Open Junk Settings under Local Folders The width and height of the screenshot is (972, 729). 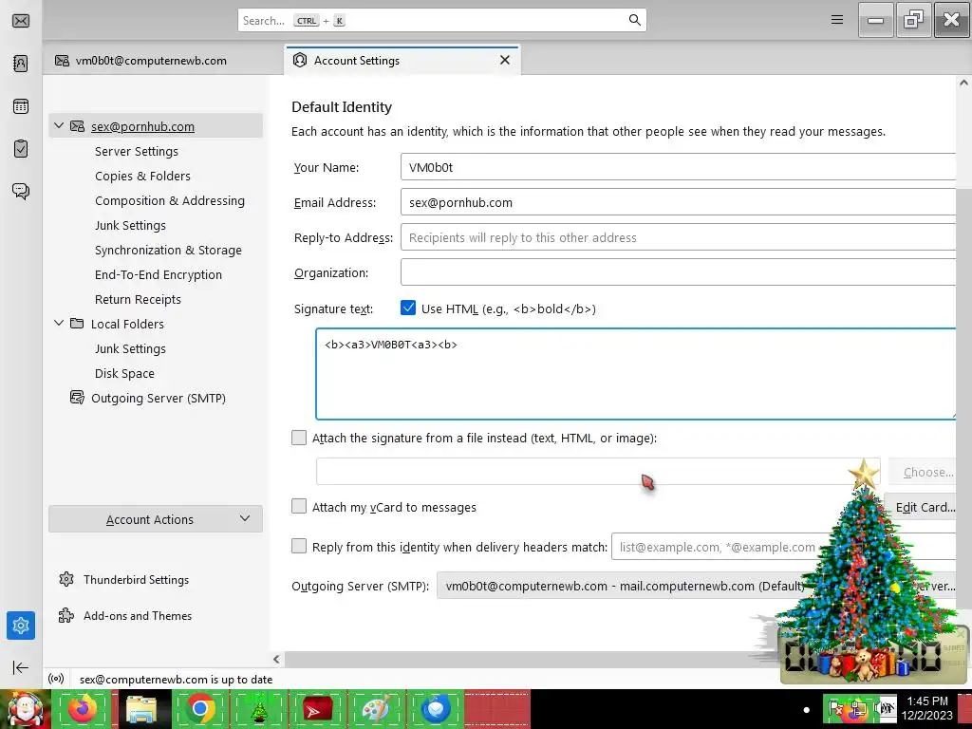coord(130,349)
